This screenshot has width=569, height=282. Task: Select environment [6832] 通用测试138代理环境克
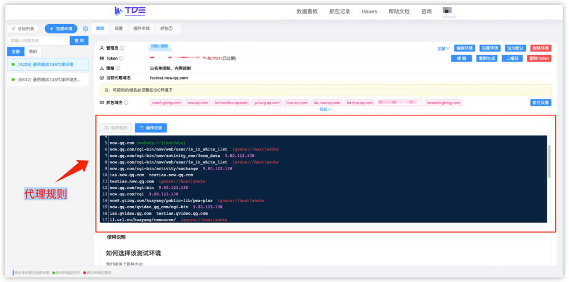pos(48,79)
